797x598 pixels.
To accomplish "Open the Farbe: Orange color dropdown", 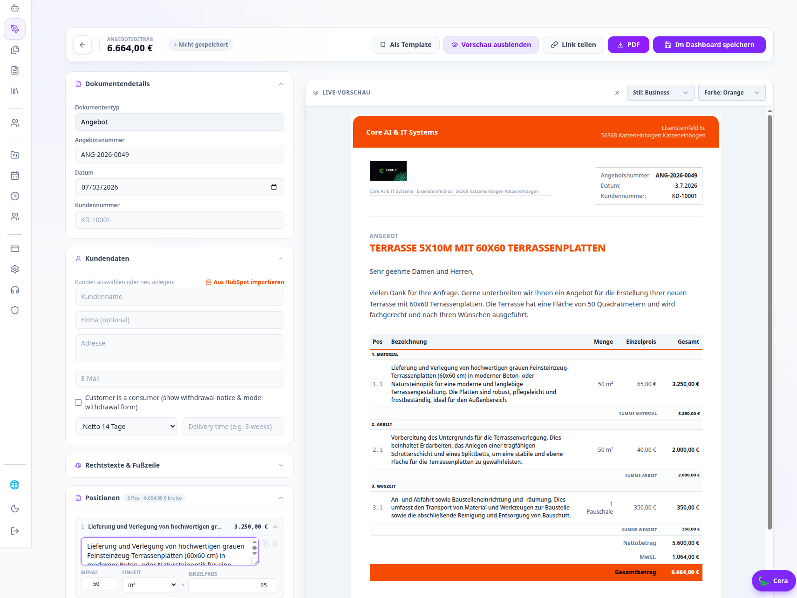I will pos(732,93).
